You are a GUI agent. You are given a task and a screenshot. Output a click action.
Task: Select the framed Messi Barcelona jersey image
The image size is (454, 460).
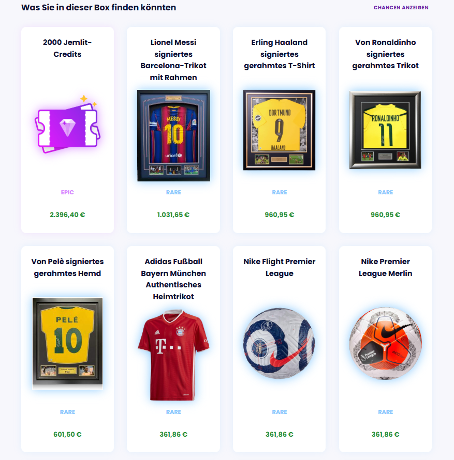coord(173,135)
